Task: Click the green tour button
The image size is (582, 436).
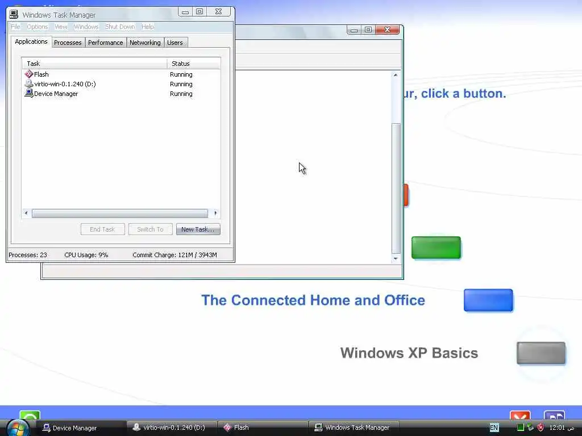Action: pos(436,248)
